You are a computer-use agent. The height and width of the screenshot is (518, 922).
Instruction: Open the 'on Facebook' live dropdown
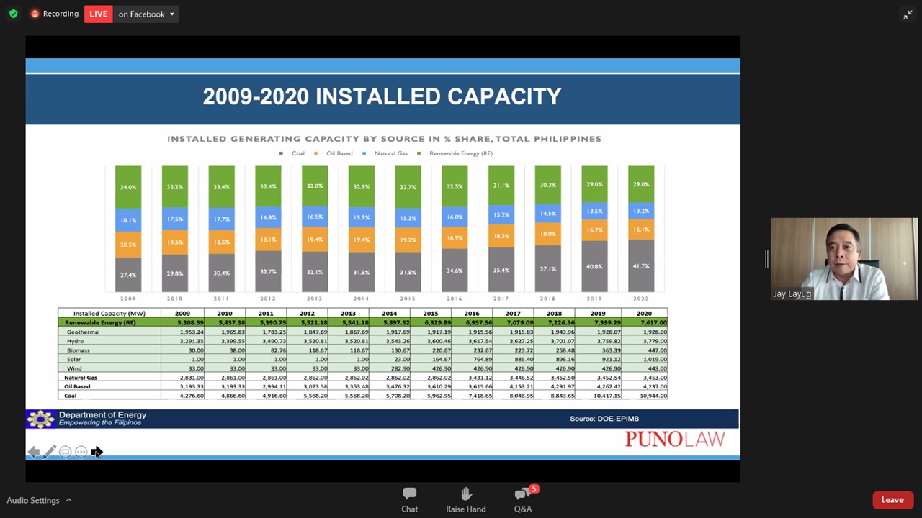pyautogui.click(x=146, y=14)
